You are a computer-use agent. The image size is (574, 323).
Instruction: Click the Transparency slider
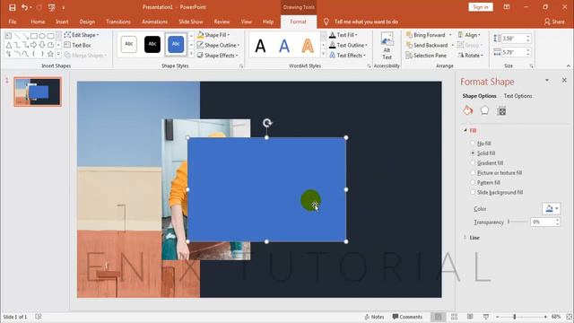click(517, 222)
